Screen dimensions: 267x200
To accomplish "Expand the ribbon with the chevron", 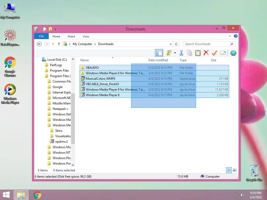I will click(230, 36).
